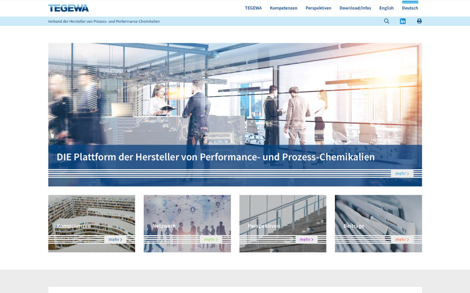Click the blue underline indicator above Deutsch
The width and height of the screenshot is (470, 293).
(410, 2)
